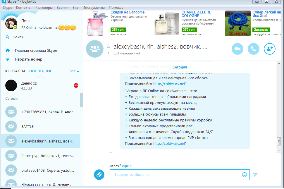Open the Вид menu
This screenshot has height=189, width=284.
(75, 8)
